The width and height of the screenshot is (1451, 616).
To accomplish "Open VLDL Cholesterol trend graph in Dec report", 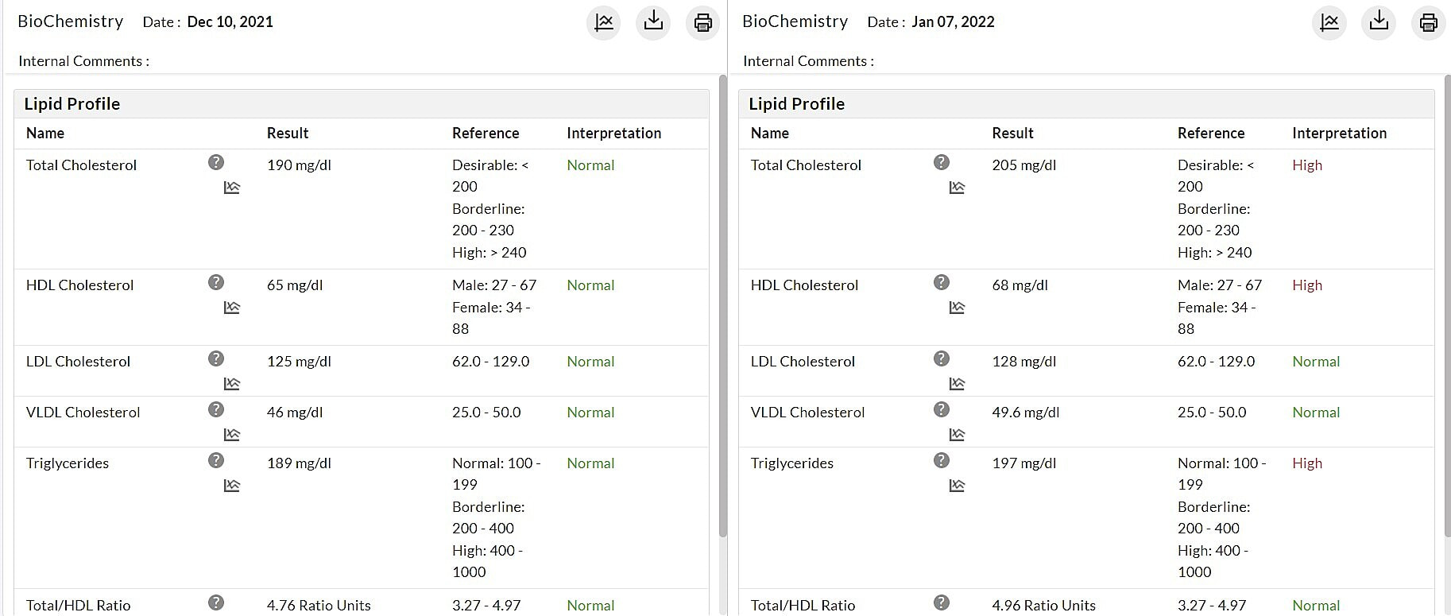I will 231,434.
